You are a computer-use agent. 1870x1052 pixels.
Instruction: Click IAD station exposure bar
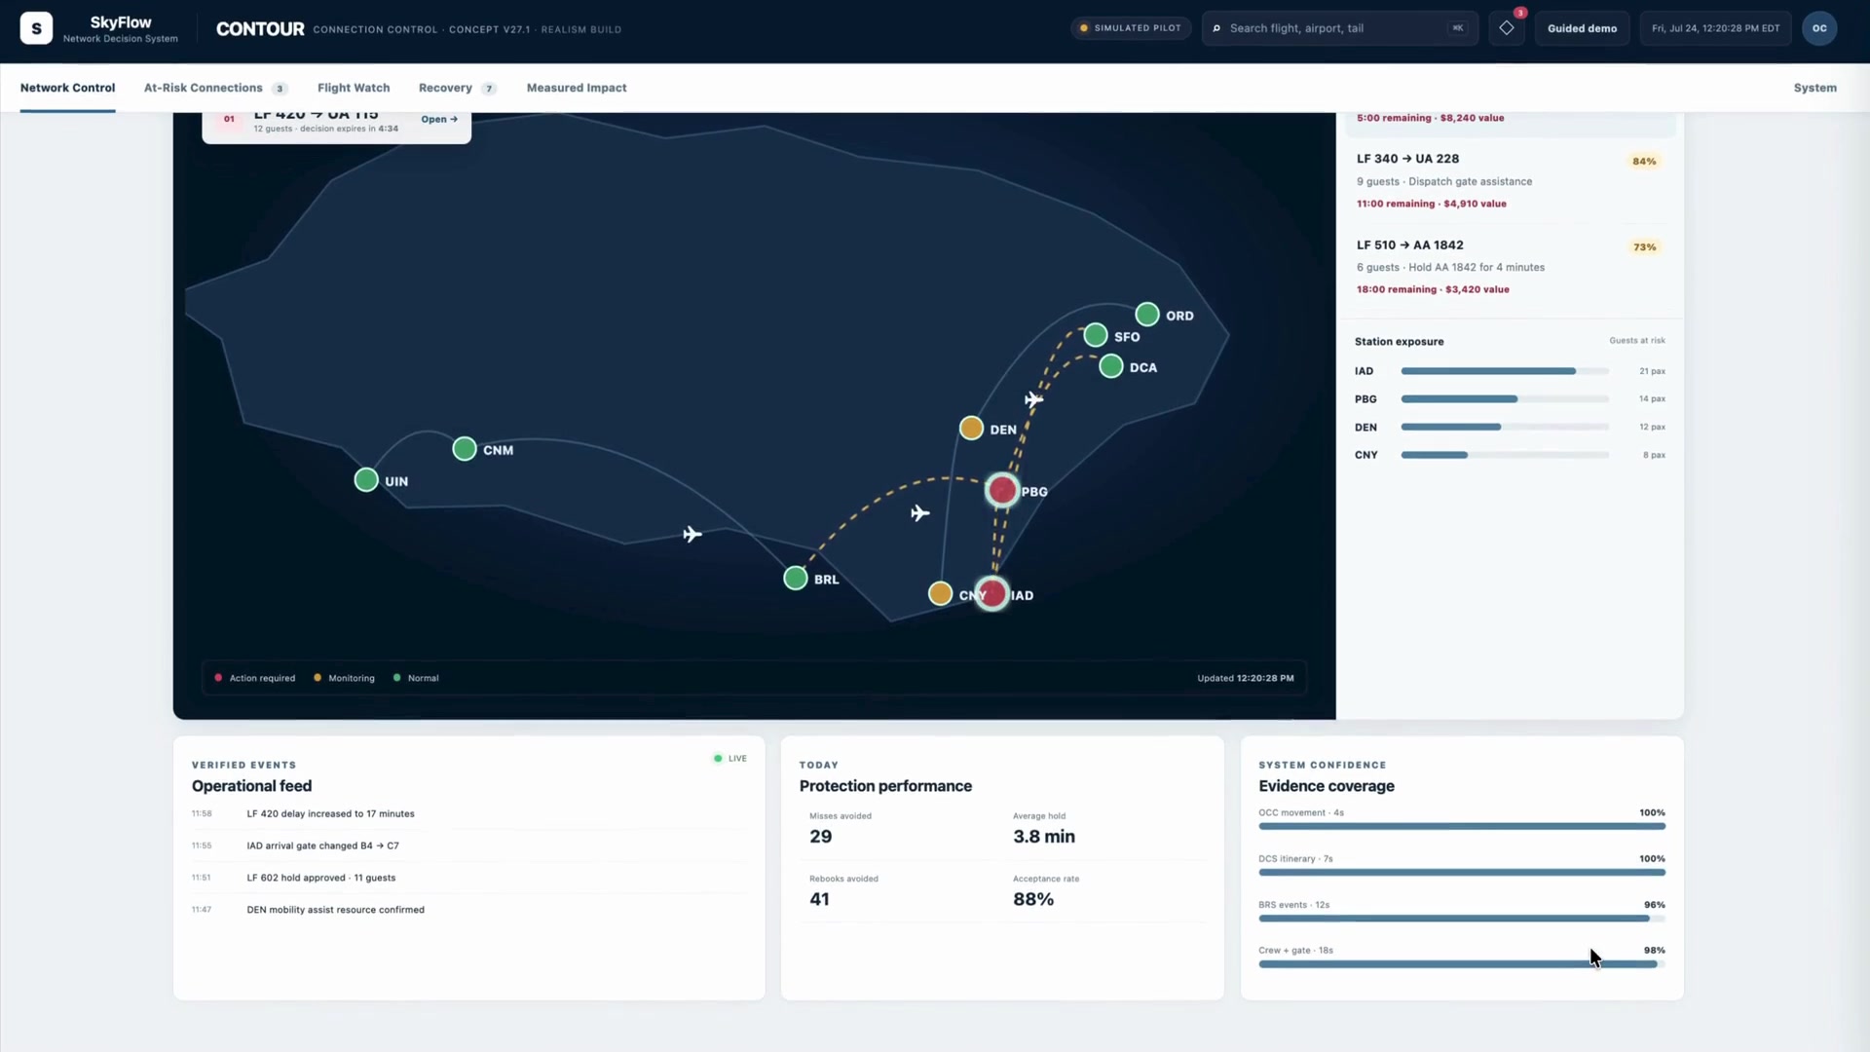click(x=1505, y=371)
